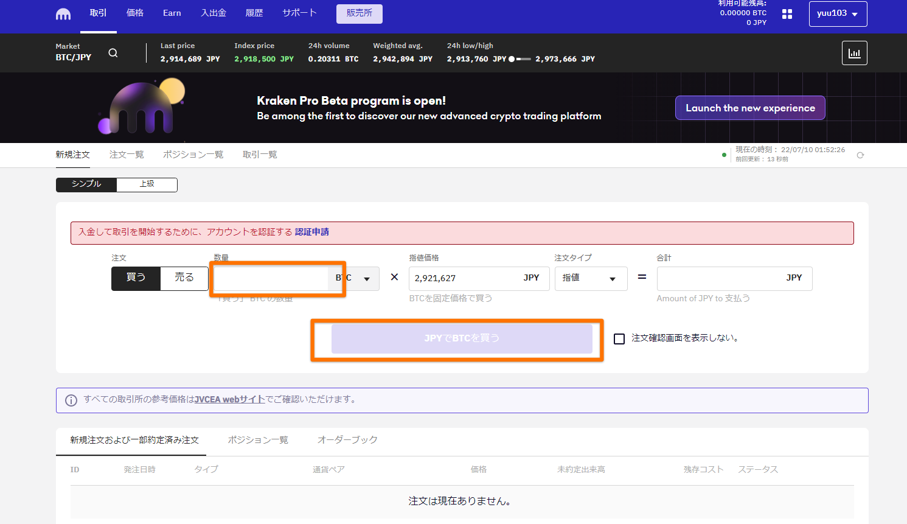This screenshot has height=524, width=907.
Task: Click the 通貨ペア column header
Action: (x=328, y=470)
